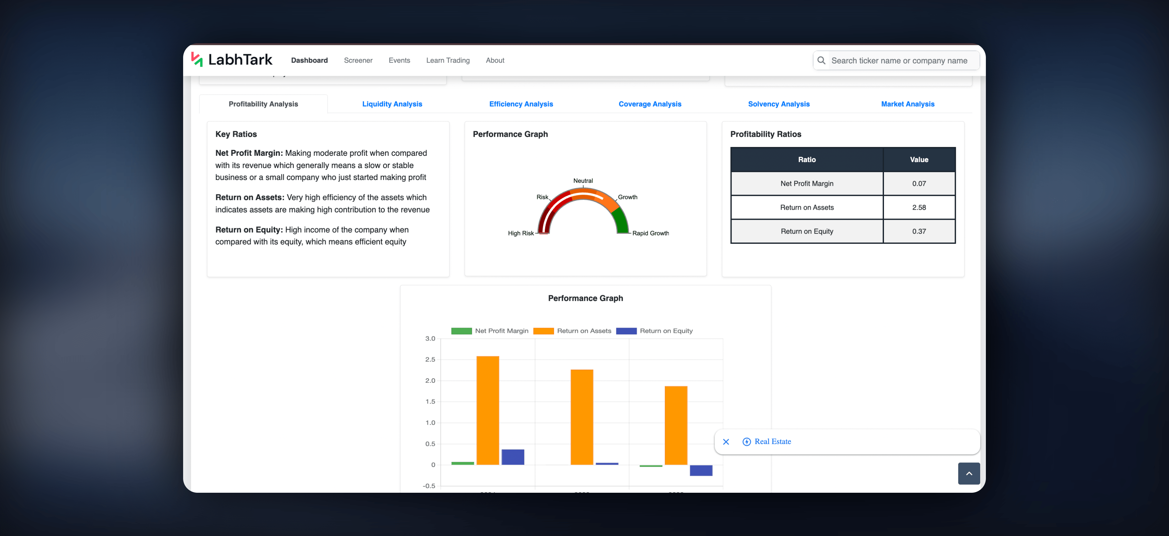Open the Coverage Analysis tab
The height and width of the screenshot is (536, 1169).
click(650, 104)
